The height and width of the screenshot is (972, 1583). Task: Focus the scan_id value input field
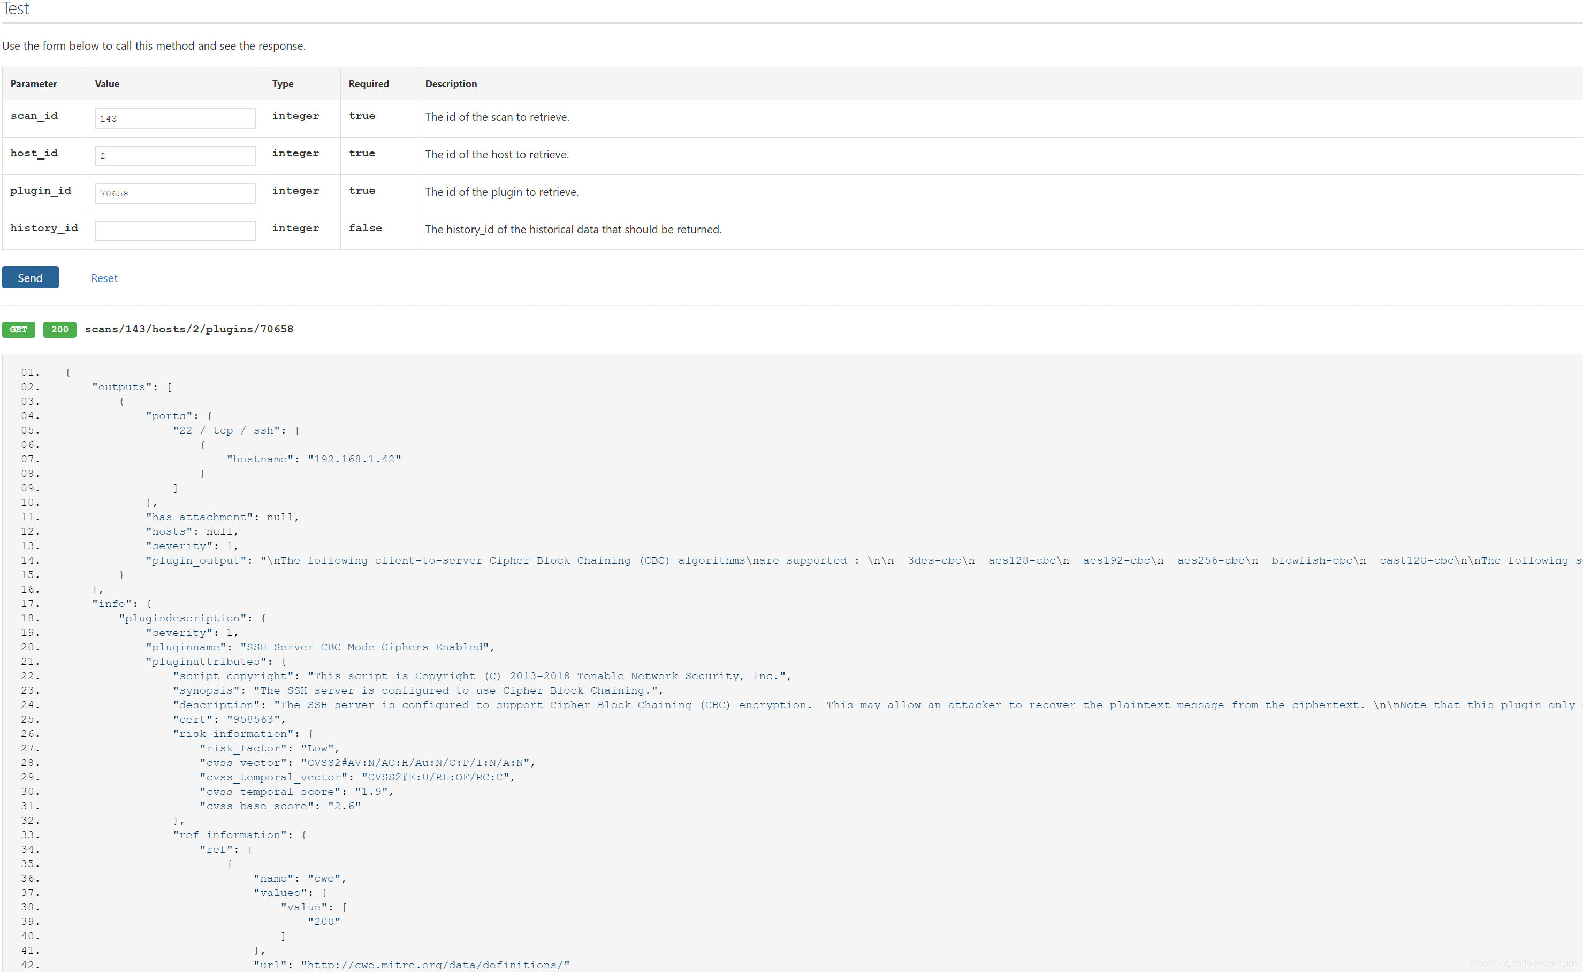click(175, 118)
